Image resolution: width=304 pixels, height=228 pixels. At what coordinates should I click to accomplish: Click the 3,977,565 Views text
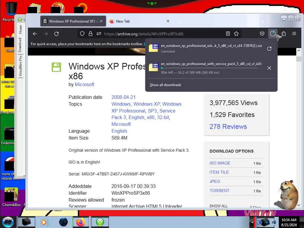pyautogui.click(x=233, y=103)
